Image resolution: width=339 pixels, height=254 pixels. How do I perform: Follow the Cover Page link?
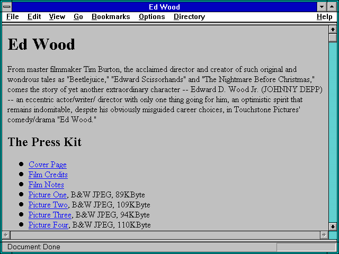(x=48, y=165)
